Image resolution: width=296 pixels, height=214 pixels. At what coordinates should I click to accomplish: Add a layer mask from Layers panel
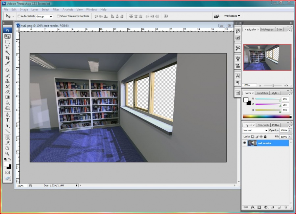point(259,207)
